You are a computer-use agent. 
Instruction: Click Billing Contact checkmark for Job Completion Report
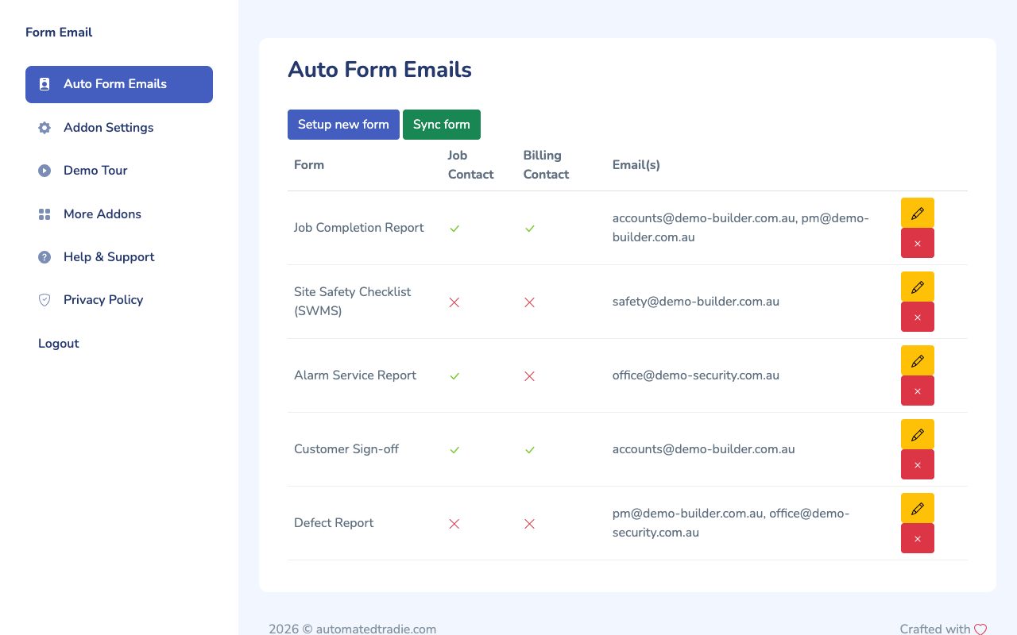[530, 229]
